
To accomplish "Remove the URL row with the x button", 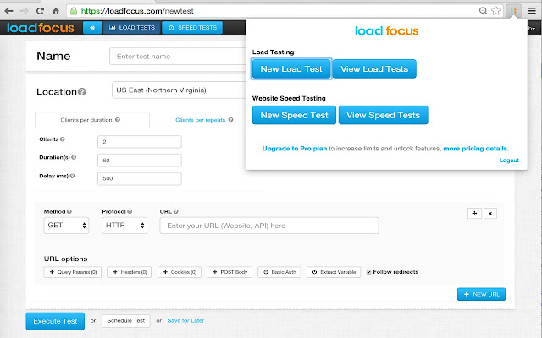I will 490,214.
